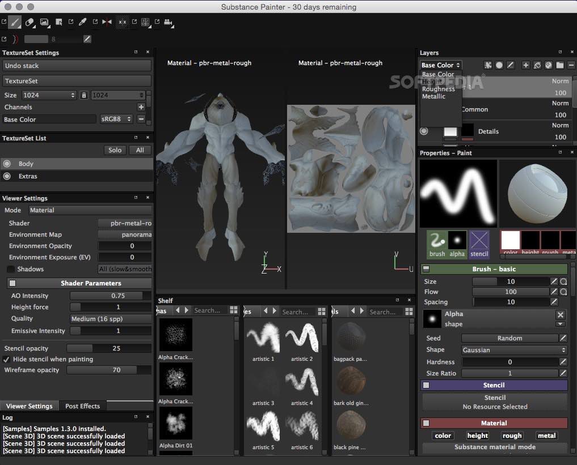Screen dimensions: 577x465
Task: Click the Solo button
Action: (x=115, y=150)
